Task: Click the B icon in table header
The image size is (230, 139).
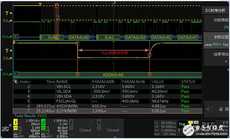Action: coord(16,81)
